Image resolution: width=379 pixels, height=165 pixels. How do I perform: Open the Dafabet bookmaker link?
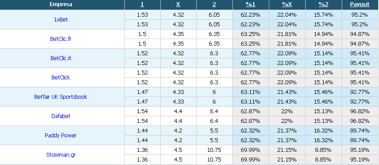[x=61, y=116]
